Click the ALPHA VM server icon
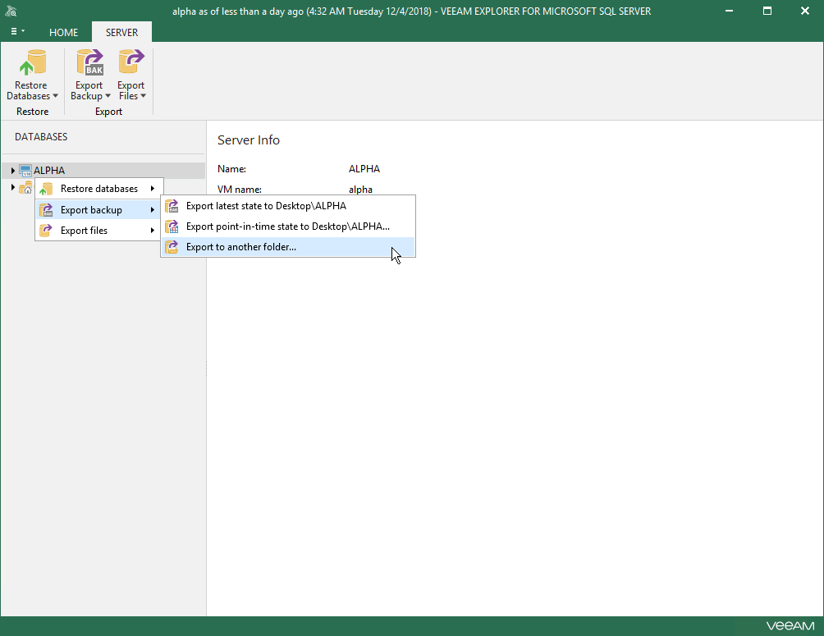 click(x=25, y=171)
